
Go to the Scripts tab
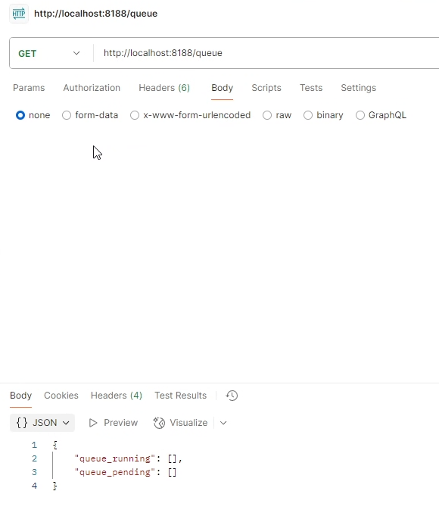pyautogui.click(x=266, y=88)
